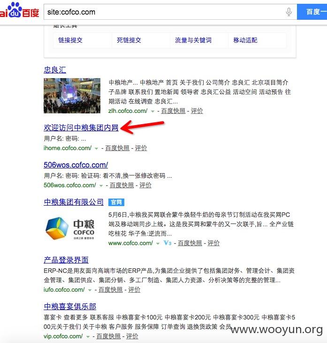Screen dimensions: 327x343
Task: Click 评价 for the vip.cofco.com result
Action: pos(132,336)
